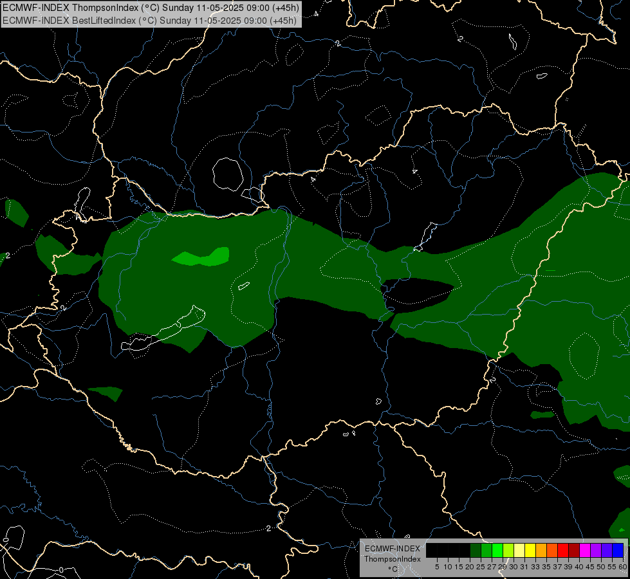Click the legend tick value 25

481,567
